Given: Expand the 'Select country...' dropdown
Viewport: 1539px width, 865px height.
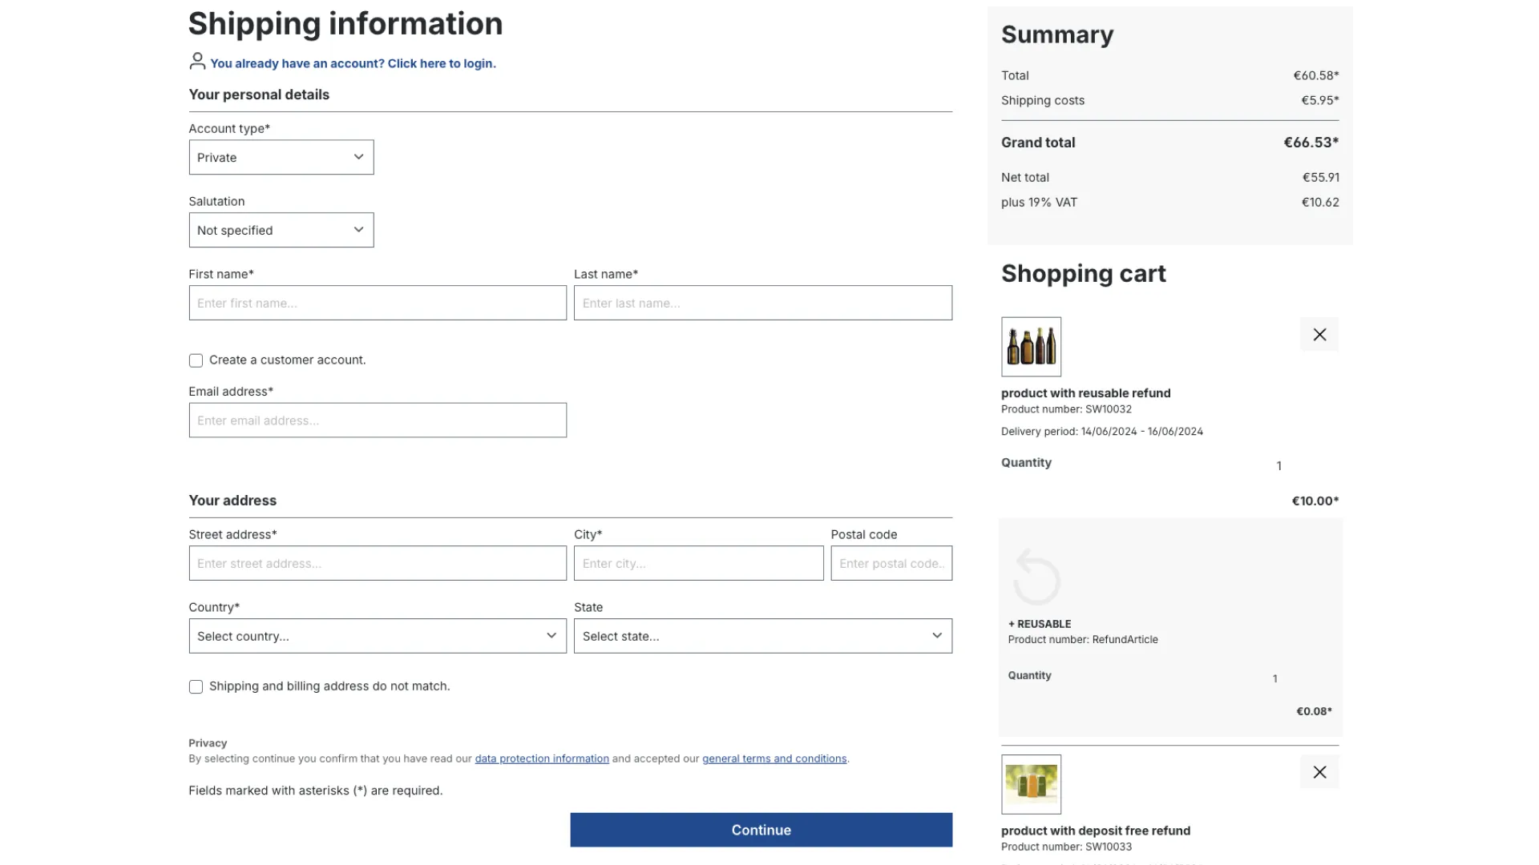Looking at the screenshot, I should point(377,636).
